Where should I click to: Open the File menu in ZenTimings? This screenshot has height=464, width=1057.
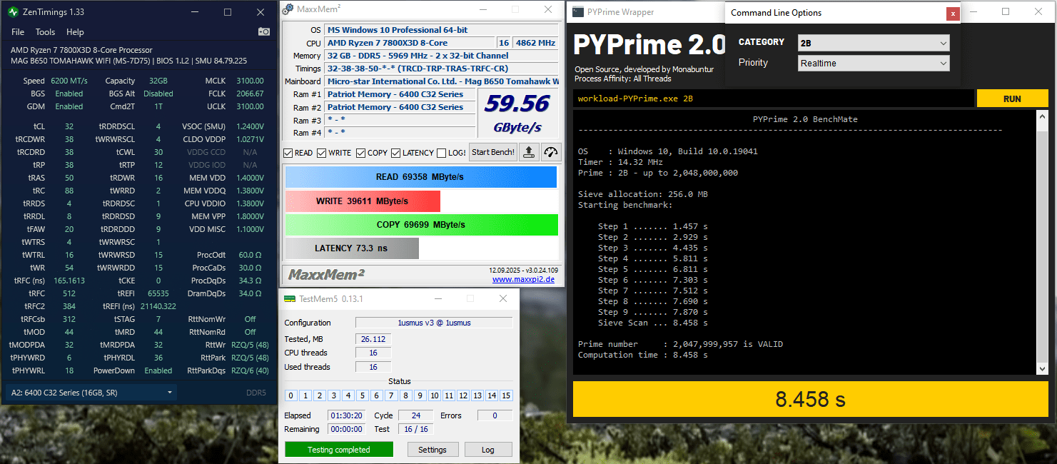18,32
